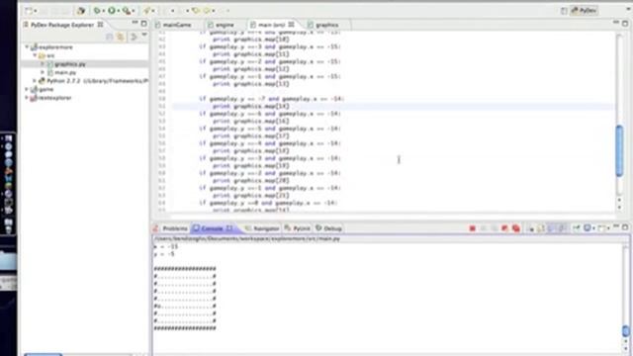633x356 pixels.
Task: Open the Package Explorer view menu arrow
Action: [x=144, y=36]
